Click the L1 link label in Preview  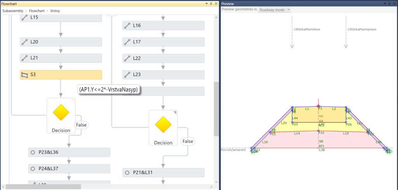pos(307,109)
